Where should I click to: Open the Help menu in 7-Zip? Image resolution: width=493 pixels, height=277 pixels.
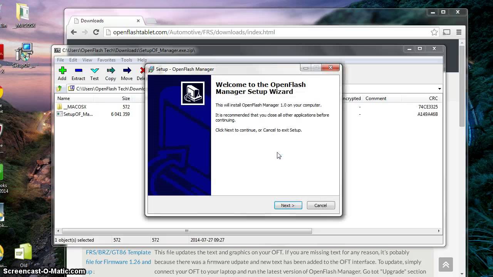click(x=142, y=60)
